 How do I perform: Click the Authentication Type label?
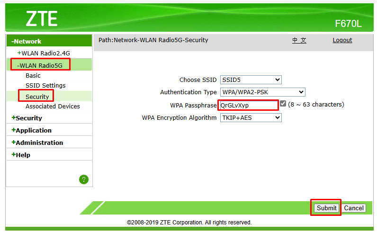coord(188,92)
